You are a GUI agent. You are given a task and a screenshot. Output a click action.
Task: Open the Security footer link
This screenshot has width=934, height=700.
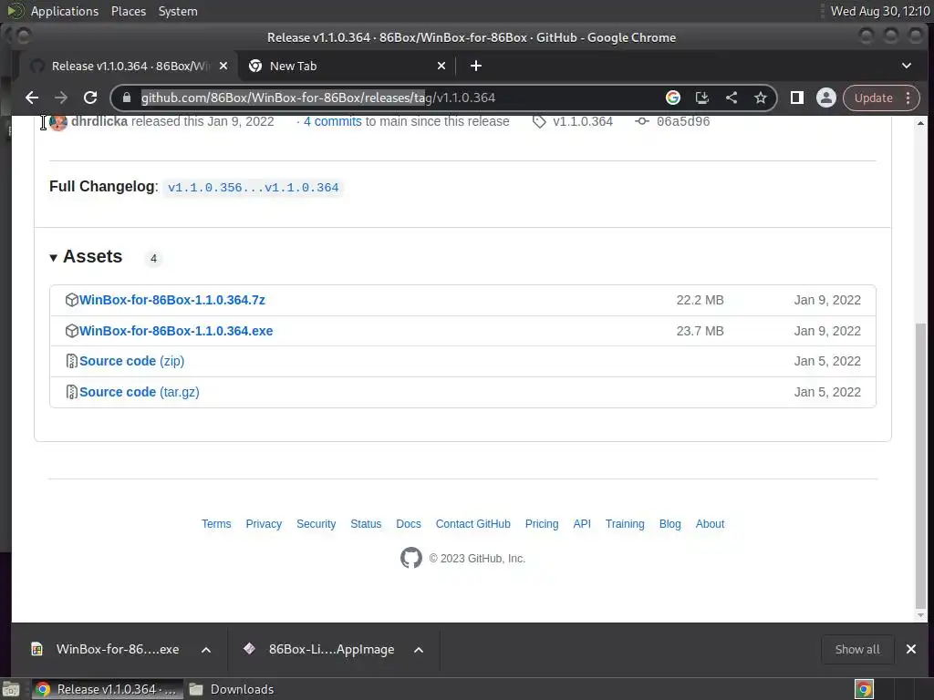[317, 524]
